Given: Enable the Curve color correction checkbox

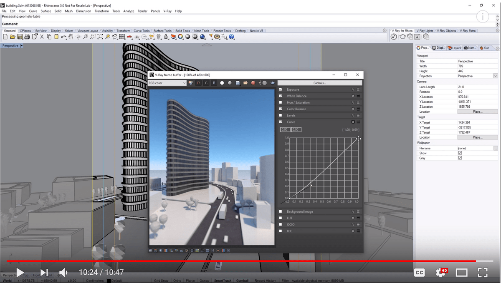Looking at the screenshot, I should point(281,122).
